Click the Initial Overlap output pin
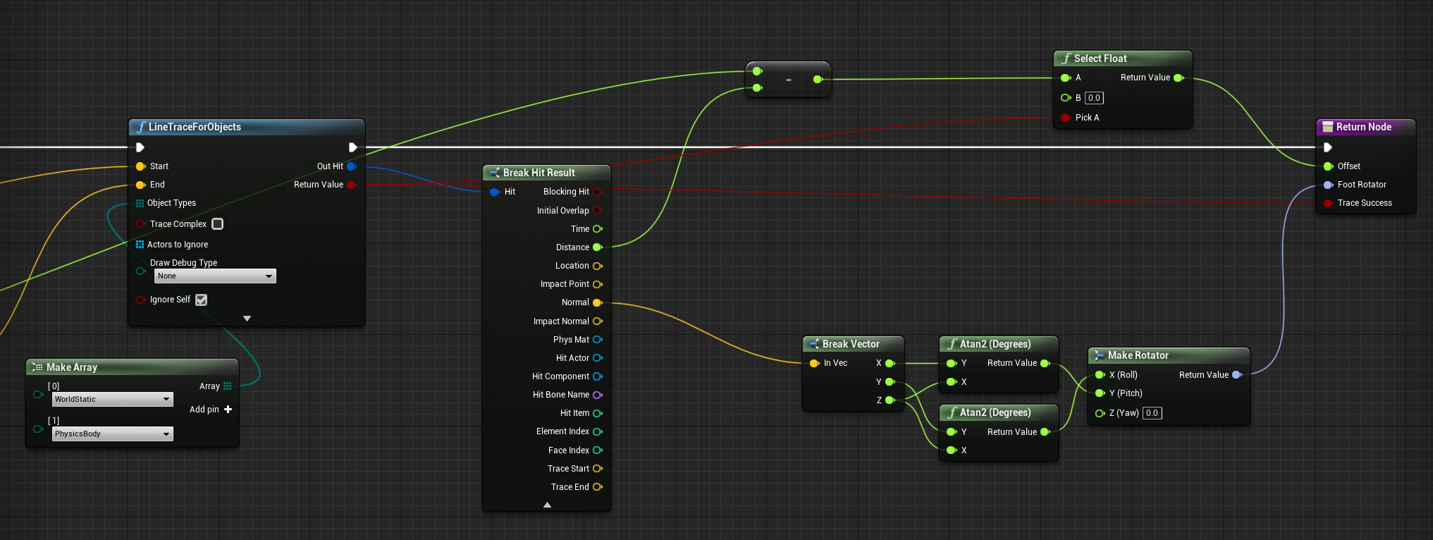Screen dimensions: 1433x540 598,211
